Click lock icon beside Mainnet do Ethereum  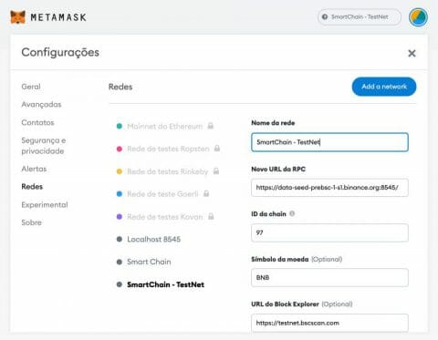pos(211,126)
